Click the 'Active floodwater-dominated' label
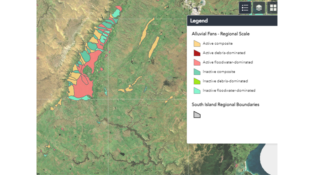This screenshot has height=175, width=313. click(x=228, y=62)
